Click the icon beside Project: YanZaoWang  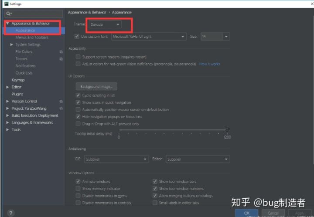click(x=61, y=108)
